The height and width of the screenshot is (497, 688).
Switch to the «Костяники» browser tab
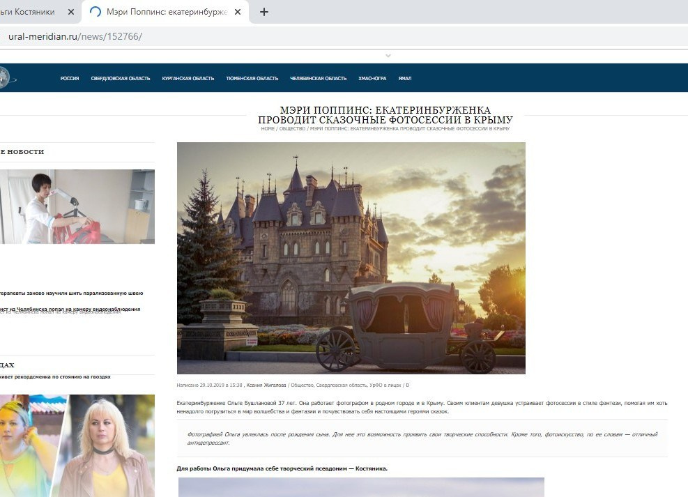31,12
